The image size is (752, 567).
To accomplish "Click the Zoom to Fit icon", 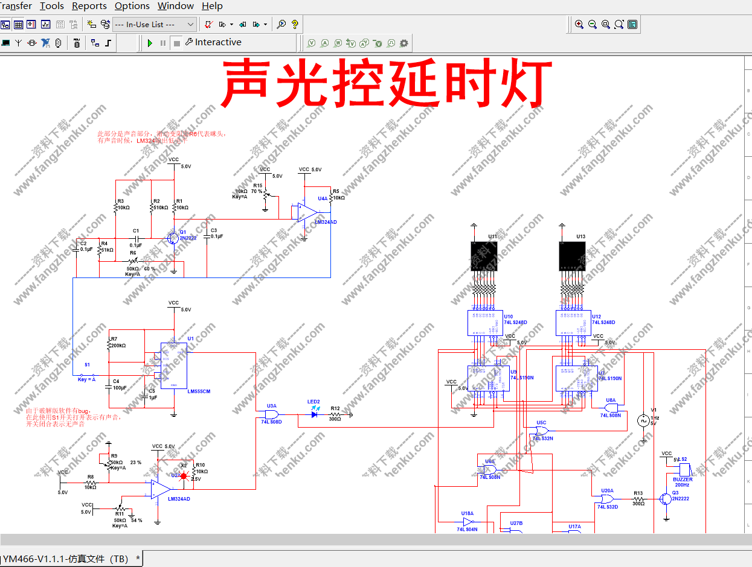I will point(619,24).
